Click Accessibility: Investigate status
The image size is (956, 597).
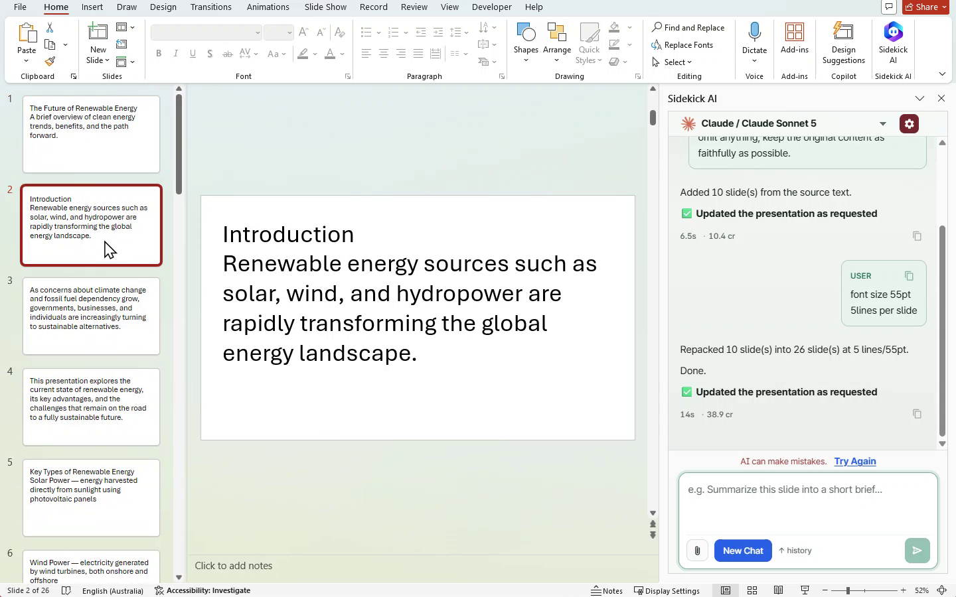tap(202, 590)
